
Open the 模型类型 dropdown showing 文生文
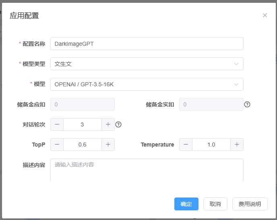point(147,64)
